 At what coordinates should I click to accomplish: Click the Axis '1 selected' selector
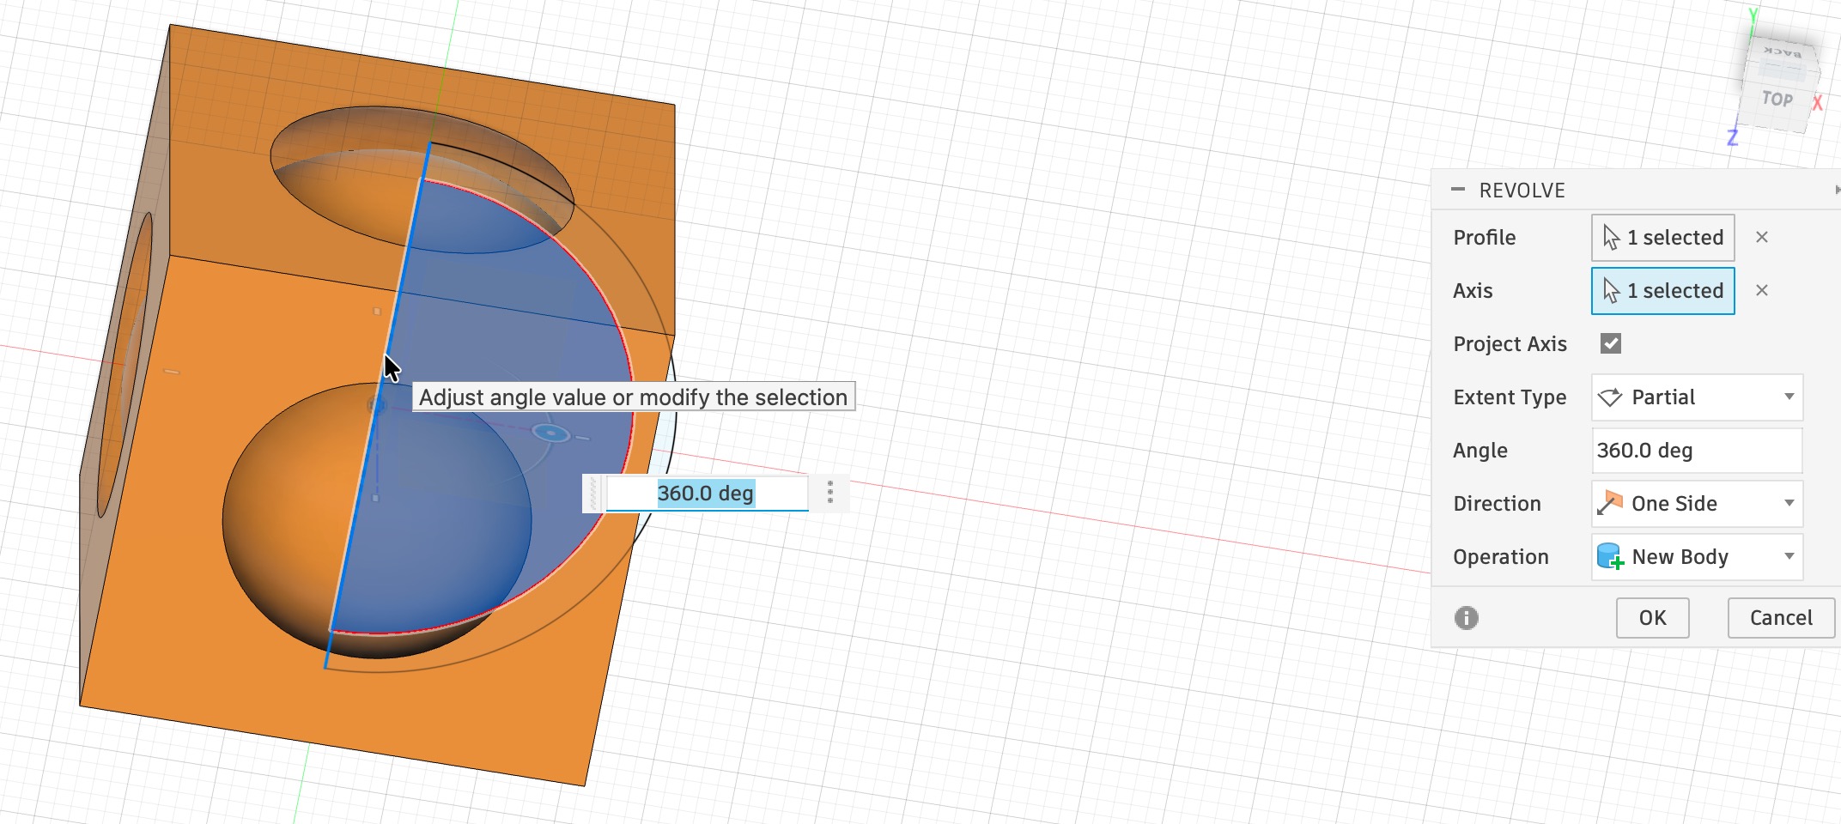coord(1662,291)
